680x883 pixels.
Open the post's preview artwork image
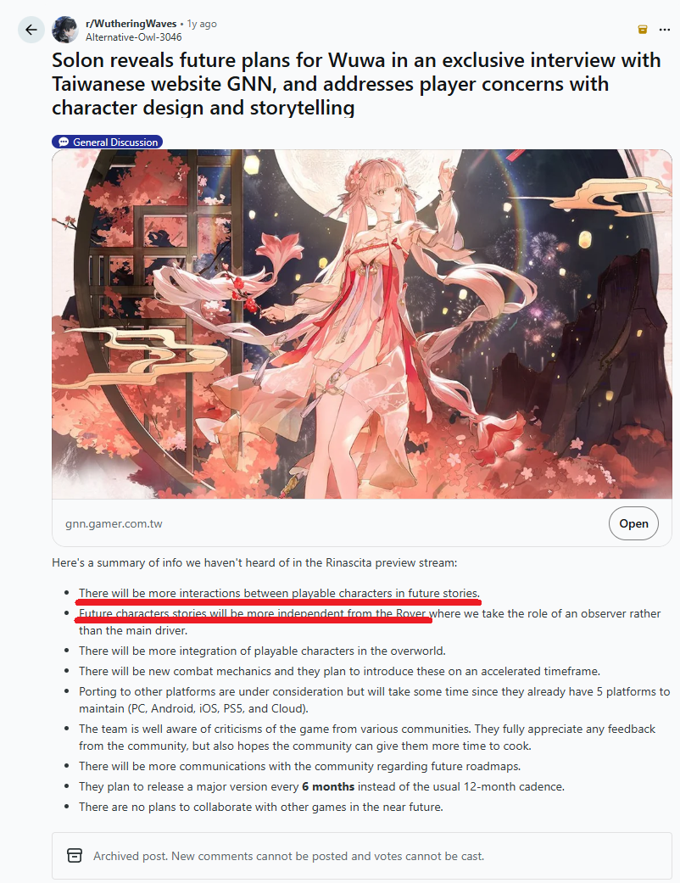[x=362, y=324]
